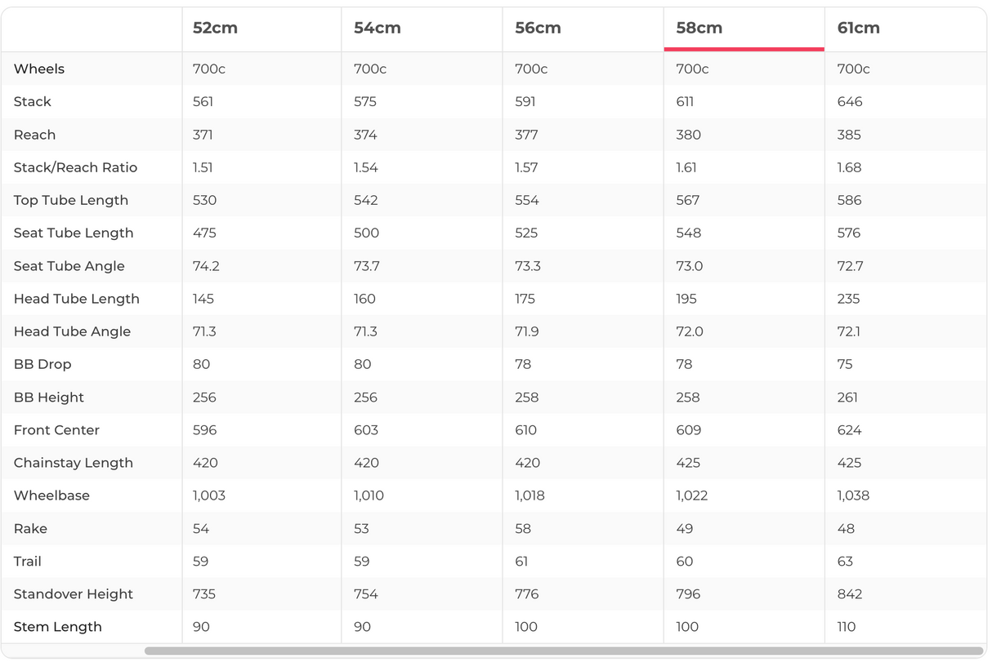Select the Standover Height row label
This screenshot has height=662, width=992.
(74, 594)
